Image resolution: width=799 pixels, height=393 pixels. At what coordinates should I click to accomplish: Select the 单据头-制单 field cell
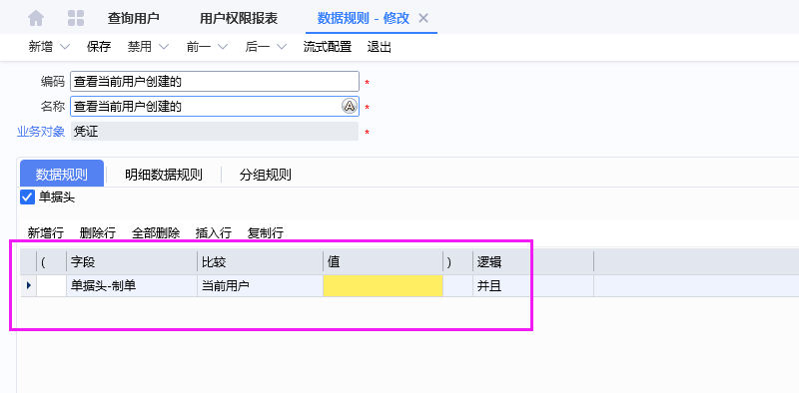(132, 285)
